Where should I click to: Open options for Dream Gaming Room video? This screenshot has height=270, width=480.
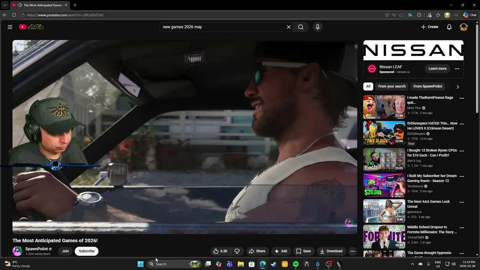pos(462,176)
